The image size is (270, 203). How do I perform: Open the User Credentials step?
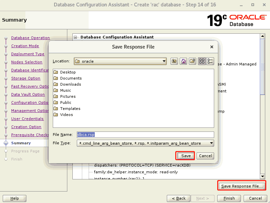click(27, 119)
